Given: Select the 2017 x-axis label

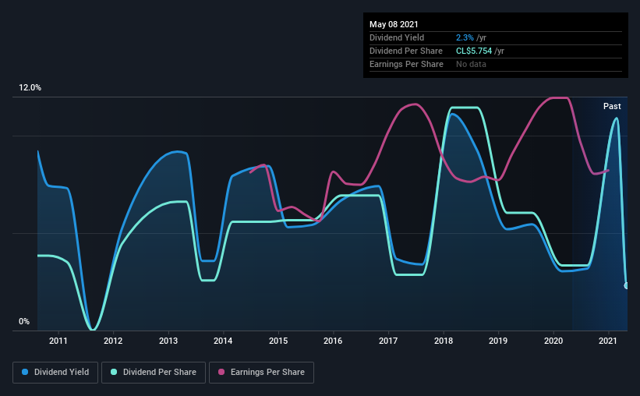Looking at the screenshot, I should pos(388,341).
